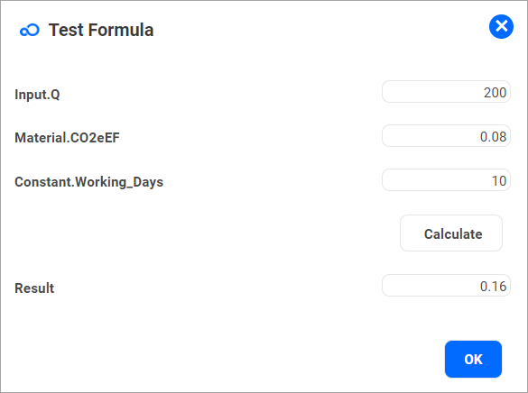528x393 pixels.
Task: Place cursor in field showing 10
Action: 446,180
